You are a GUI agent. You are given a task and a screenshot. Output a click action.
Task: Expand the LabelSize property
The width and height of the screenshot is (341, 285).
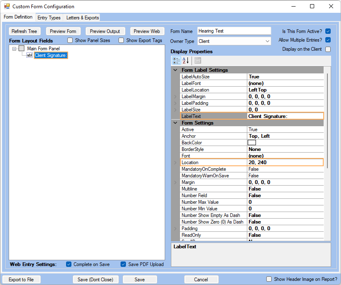pyautogui.click(x=175, y=110)
